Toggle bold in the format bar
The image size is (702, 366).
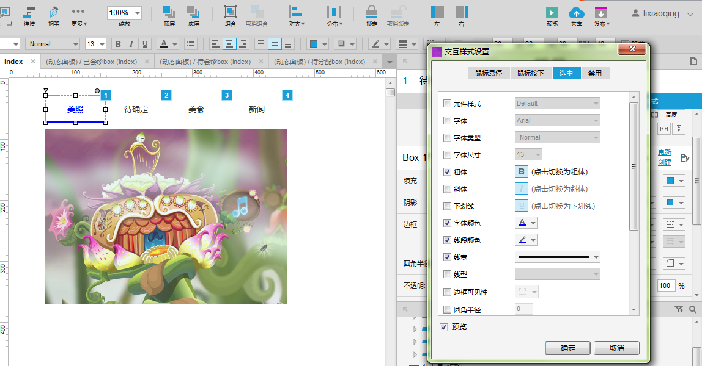point(118,44)
